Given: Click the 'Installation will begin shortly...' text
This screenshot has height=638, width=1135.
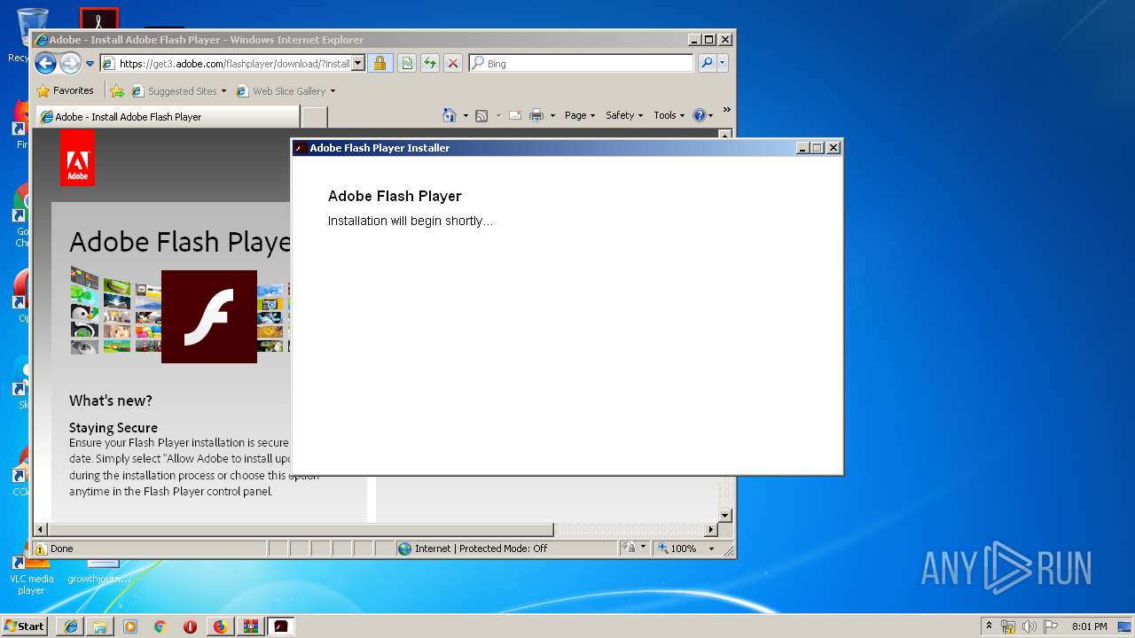Looking at the screenshot, I should coord(410,221).
